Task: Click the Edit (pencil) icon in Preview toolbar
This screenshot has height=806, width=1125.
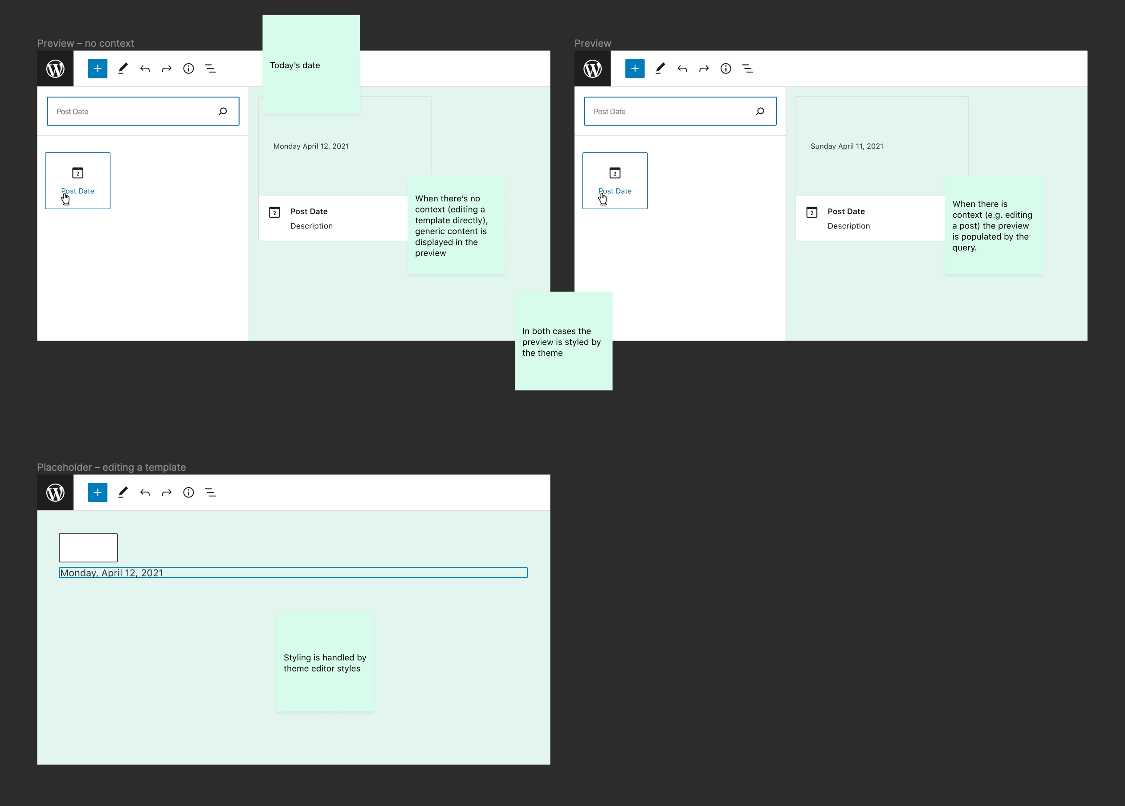Action: click(661, 68)
